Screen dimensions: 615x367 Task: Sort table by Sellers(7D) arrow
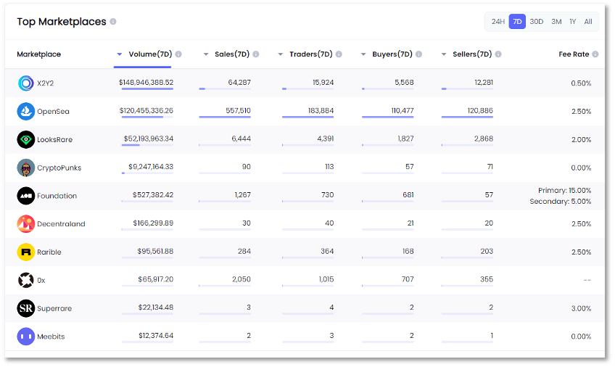click(444, 54)
